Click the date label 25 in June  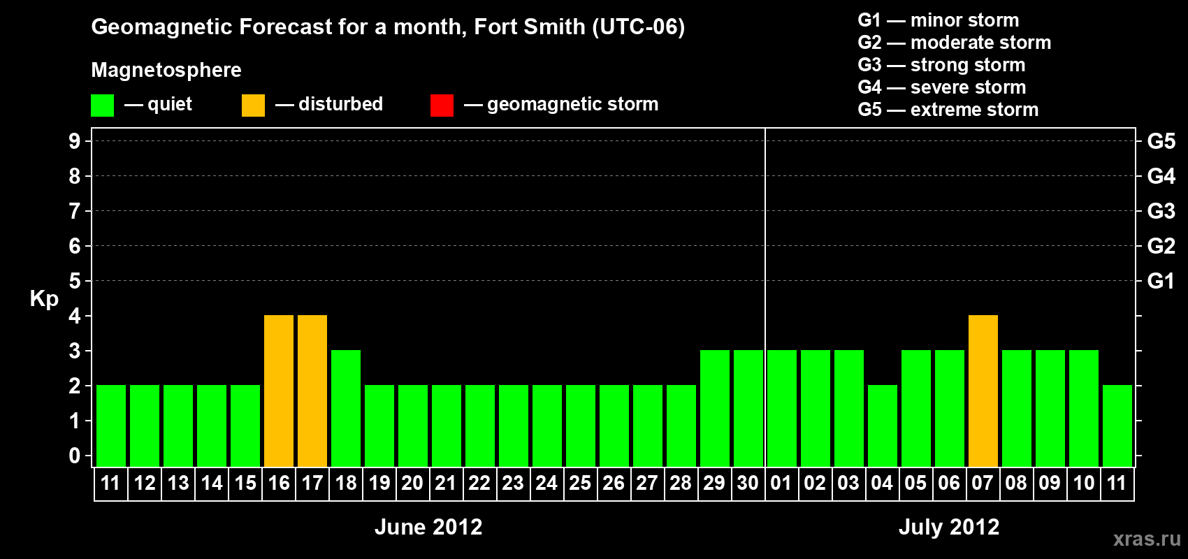click(581, 483)
